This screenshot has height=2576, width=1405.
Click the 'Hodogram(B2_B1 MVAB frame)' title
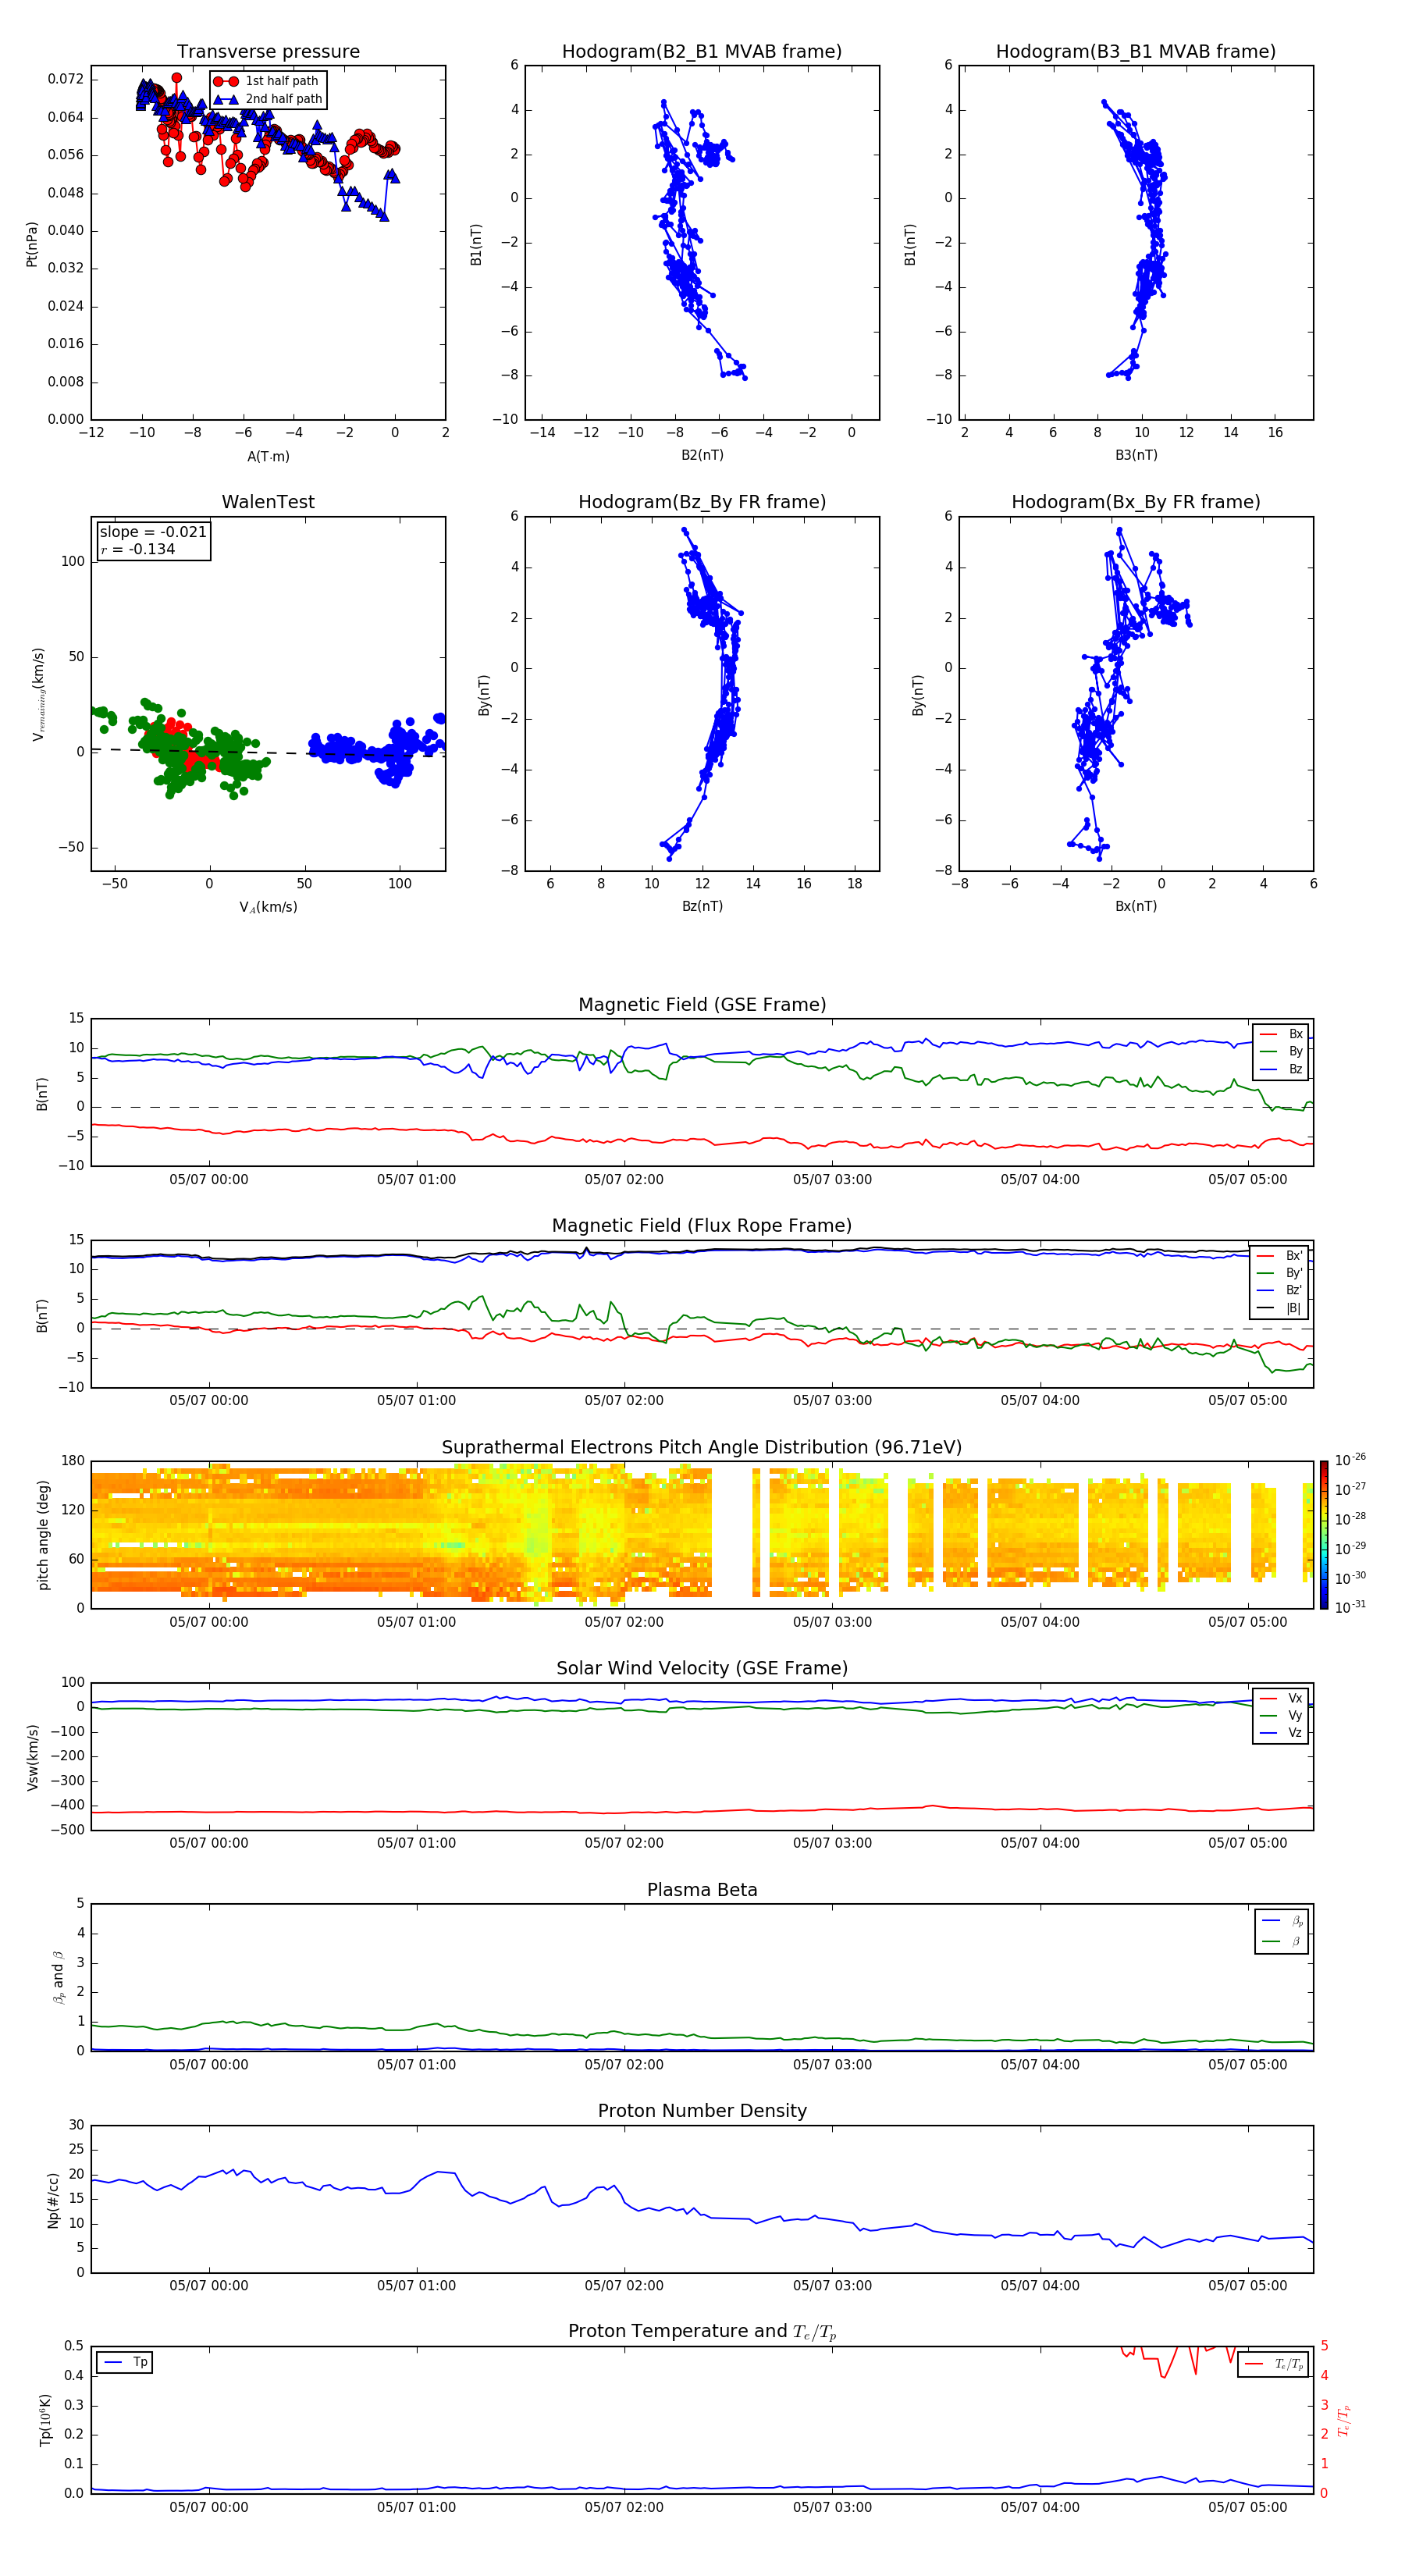pyautogui.click(x=702, y=52)
